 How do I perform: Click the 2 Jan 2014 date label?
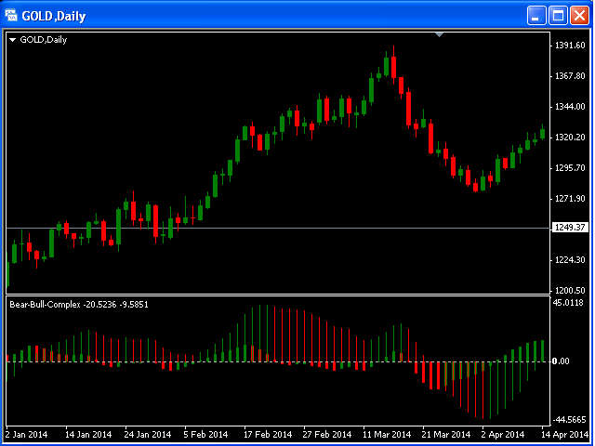(27, 434)
